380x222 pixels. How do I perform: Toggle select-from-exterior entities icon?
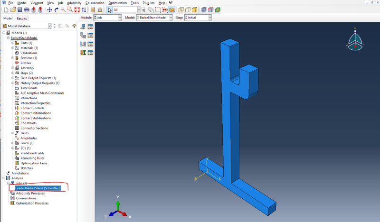[172, 10]
